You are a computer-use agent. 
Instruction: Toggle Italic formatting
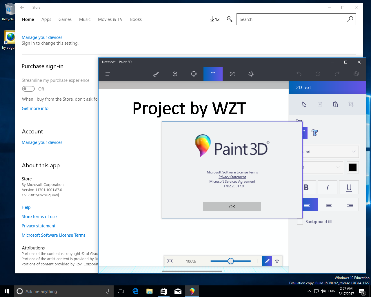(328, 188)
